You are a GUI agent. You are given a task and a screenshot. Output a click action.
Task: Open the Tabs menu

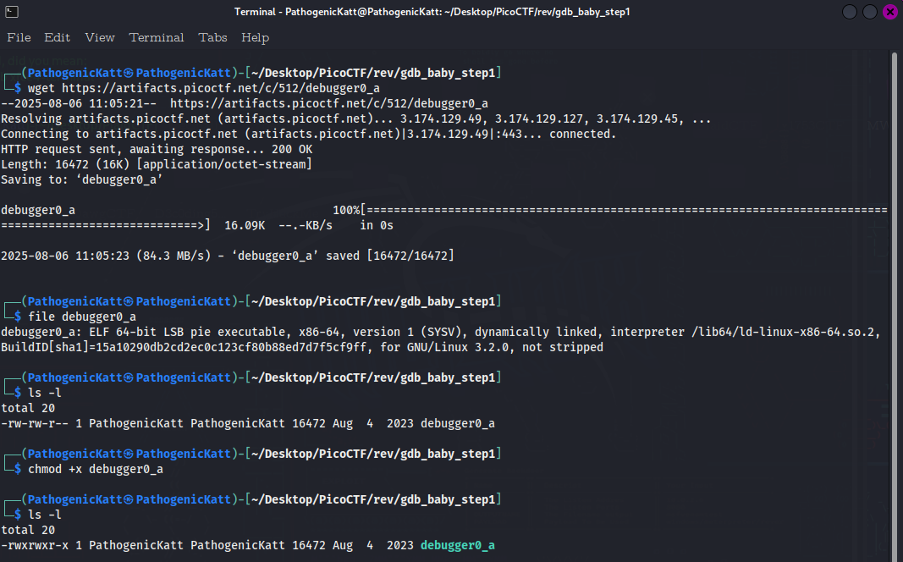coord(212,37)
